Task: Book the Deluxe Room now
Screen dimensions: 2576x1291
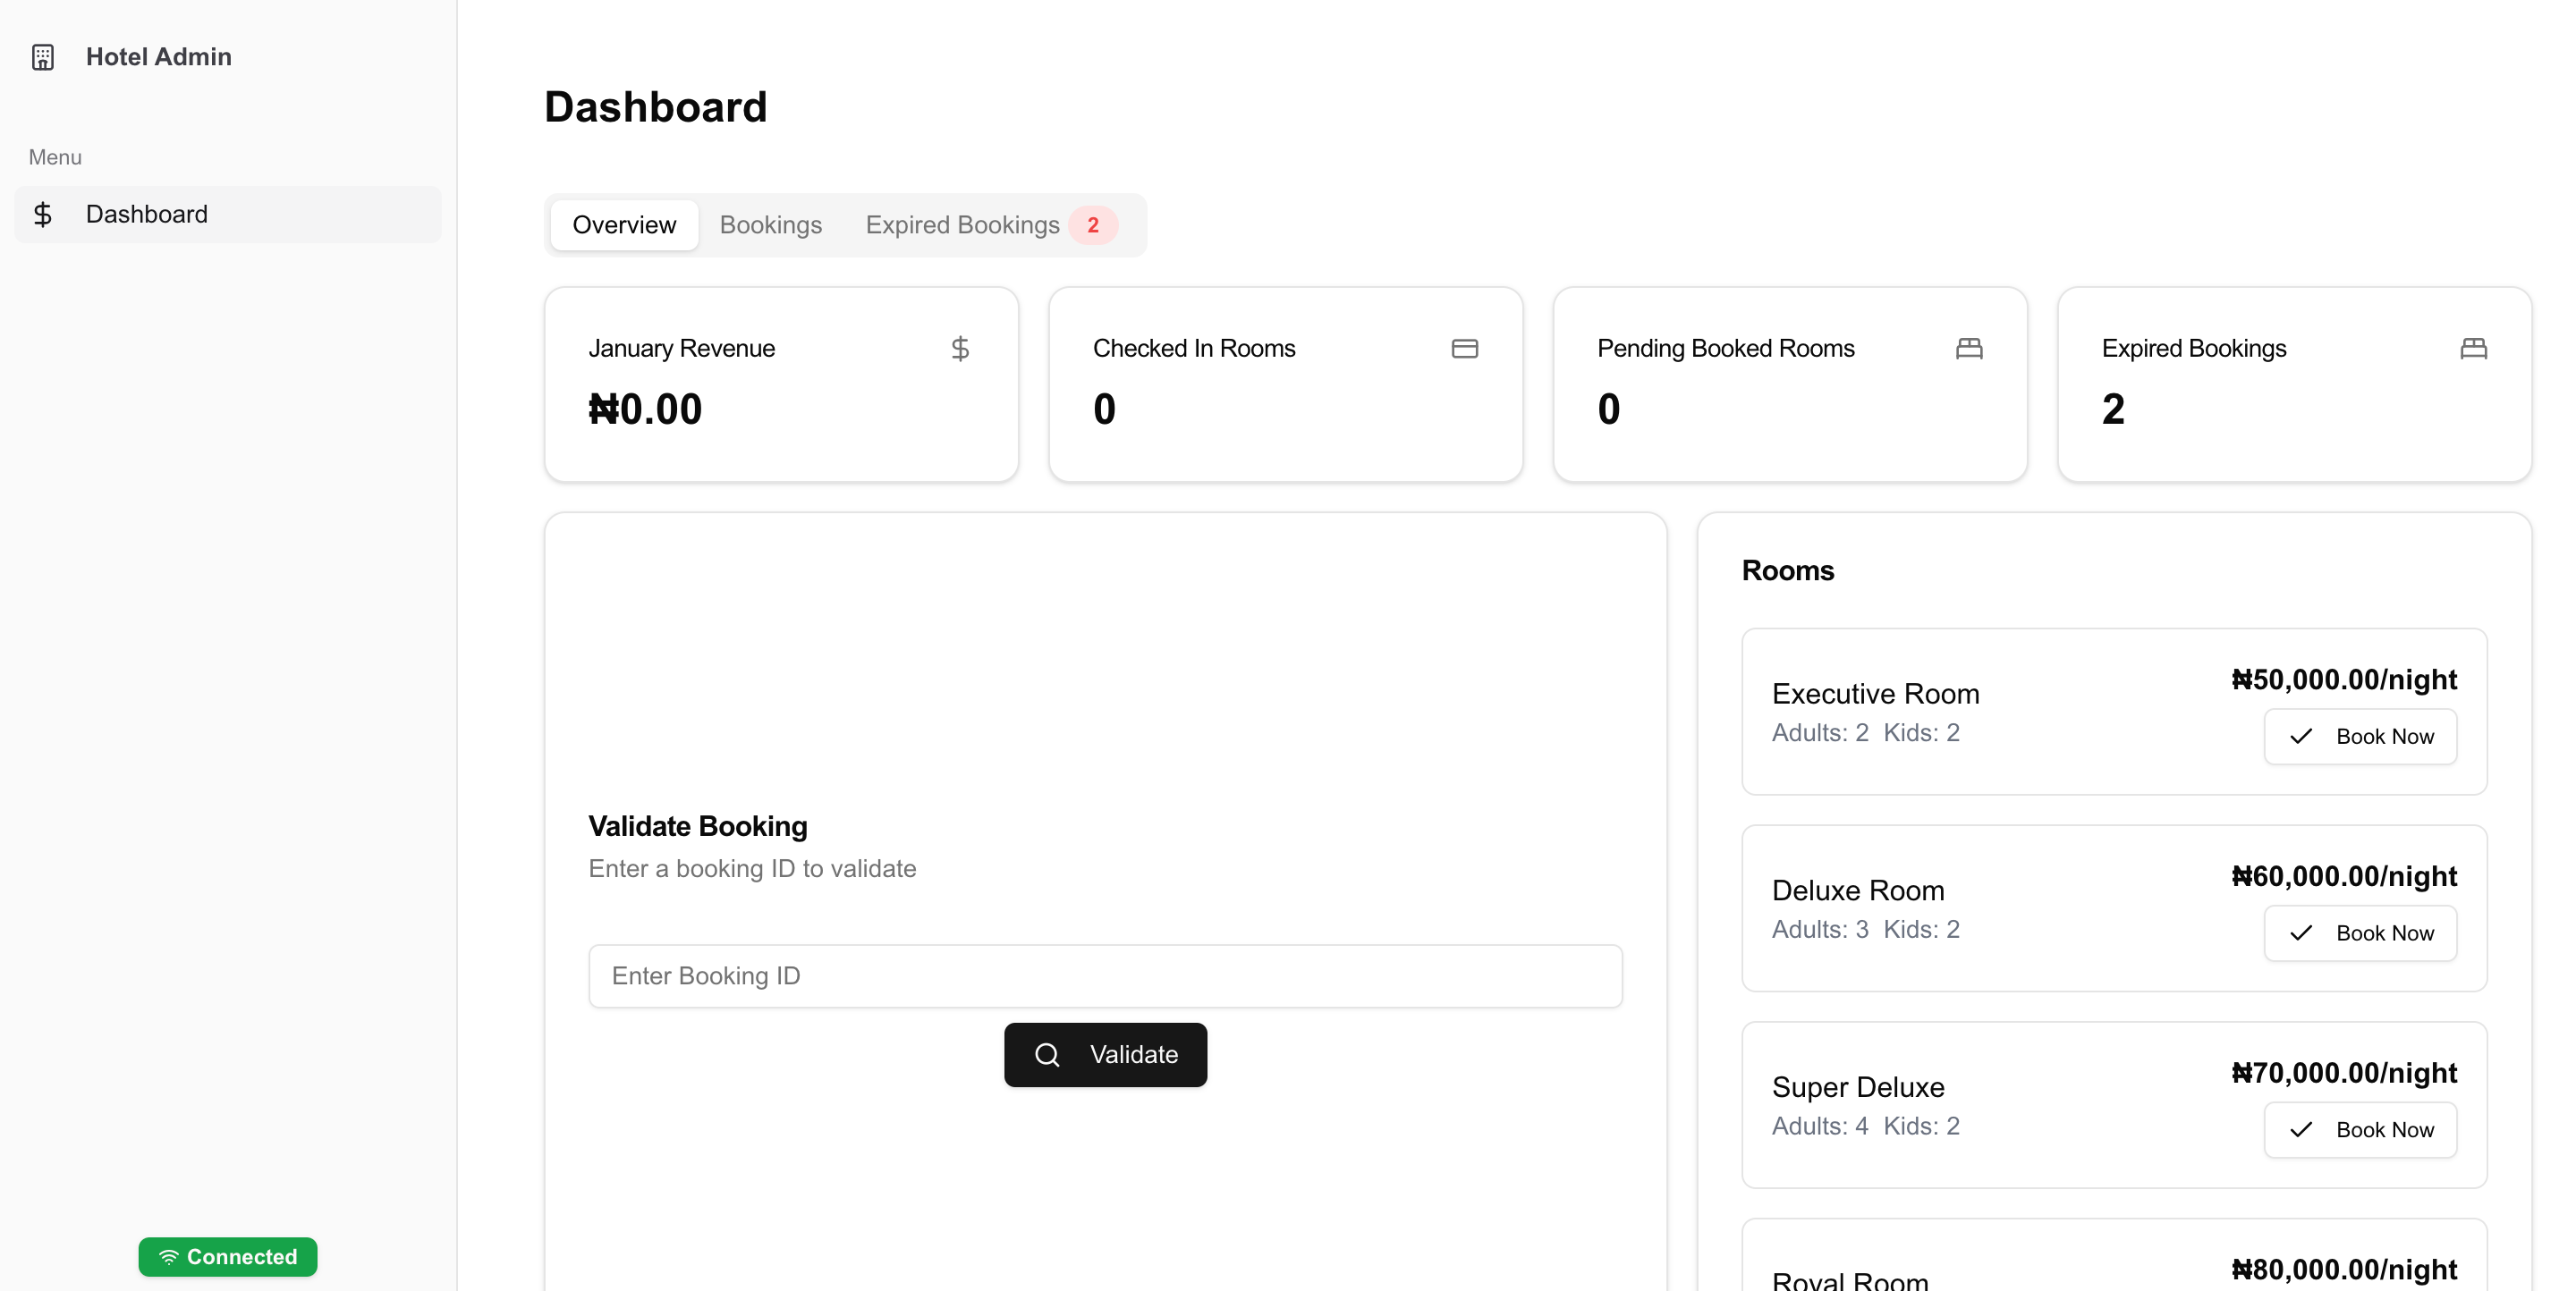Action: point(2360,933)
